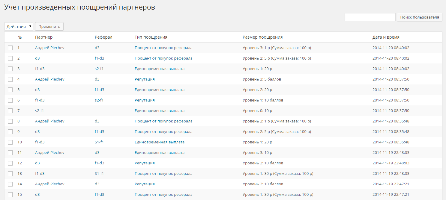Click the Дата и время column header
The image size is (446, 200).
click(386, 37)
